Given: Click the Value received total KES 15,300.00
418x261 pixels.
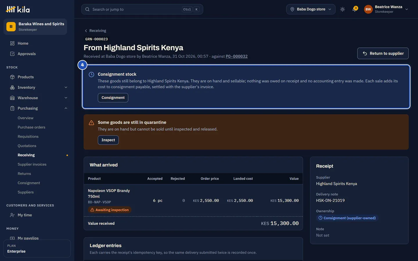Looking at the screenshot, I should [280, 223].
